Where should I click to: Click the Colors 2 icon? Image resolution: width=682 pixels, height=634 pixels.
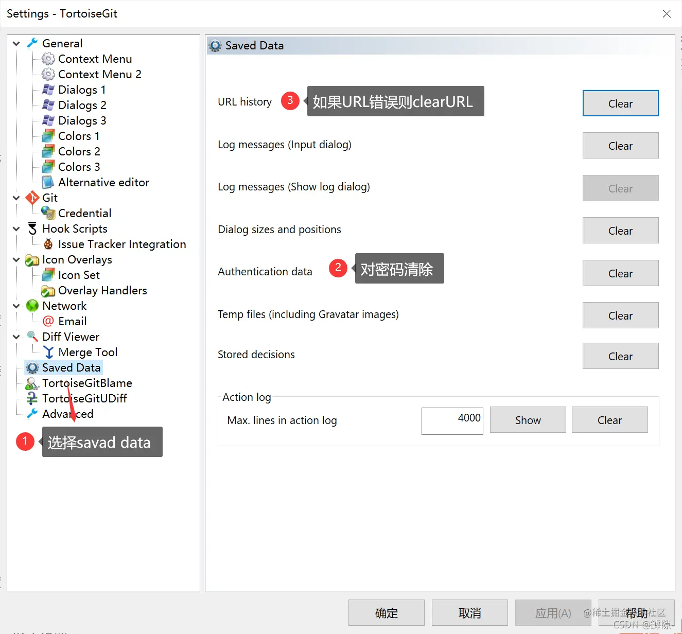48,151
